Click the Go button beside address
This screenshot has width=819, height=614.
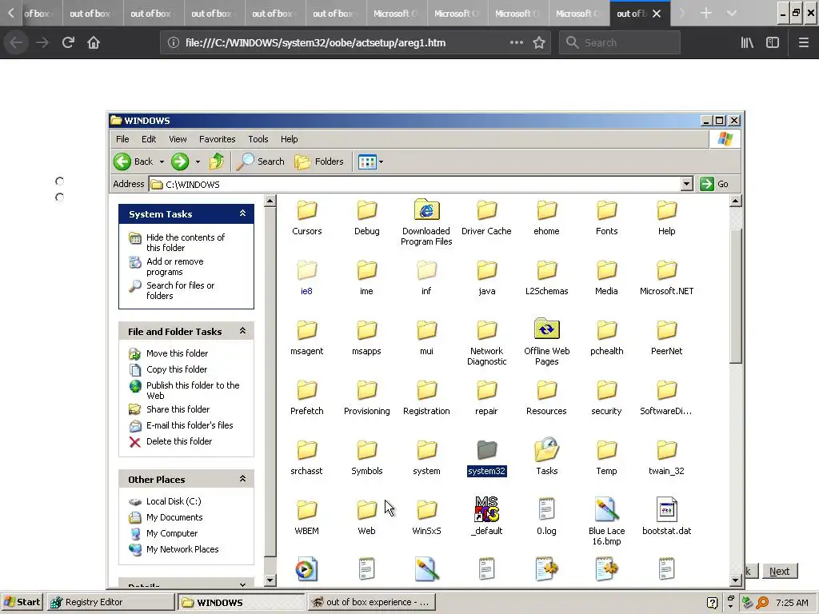click(x=714, y=184)
